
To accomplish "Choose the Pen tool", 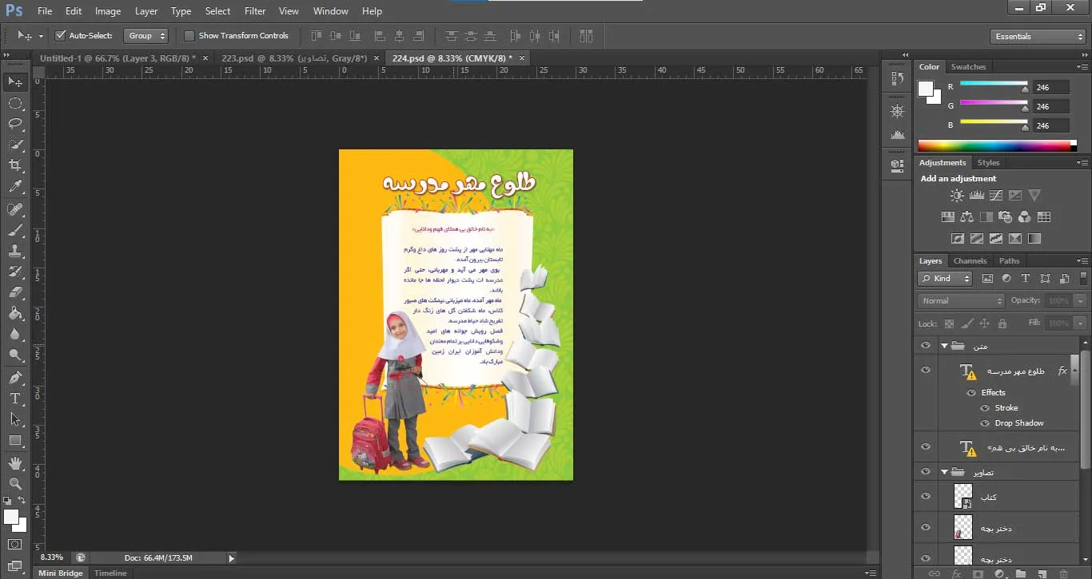I will [15, 377].
